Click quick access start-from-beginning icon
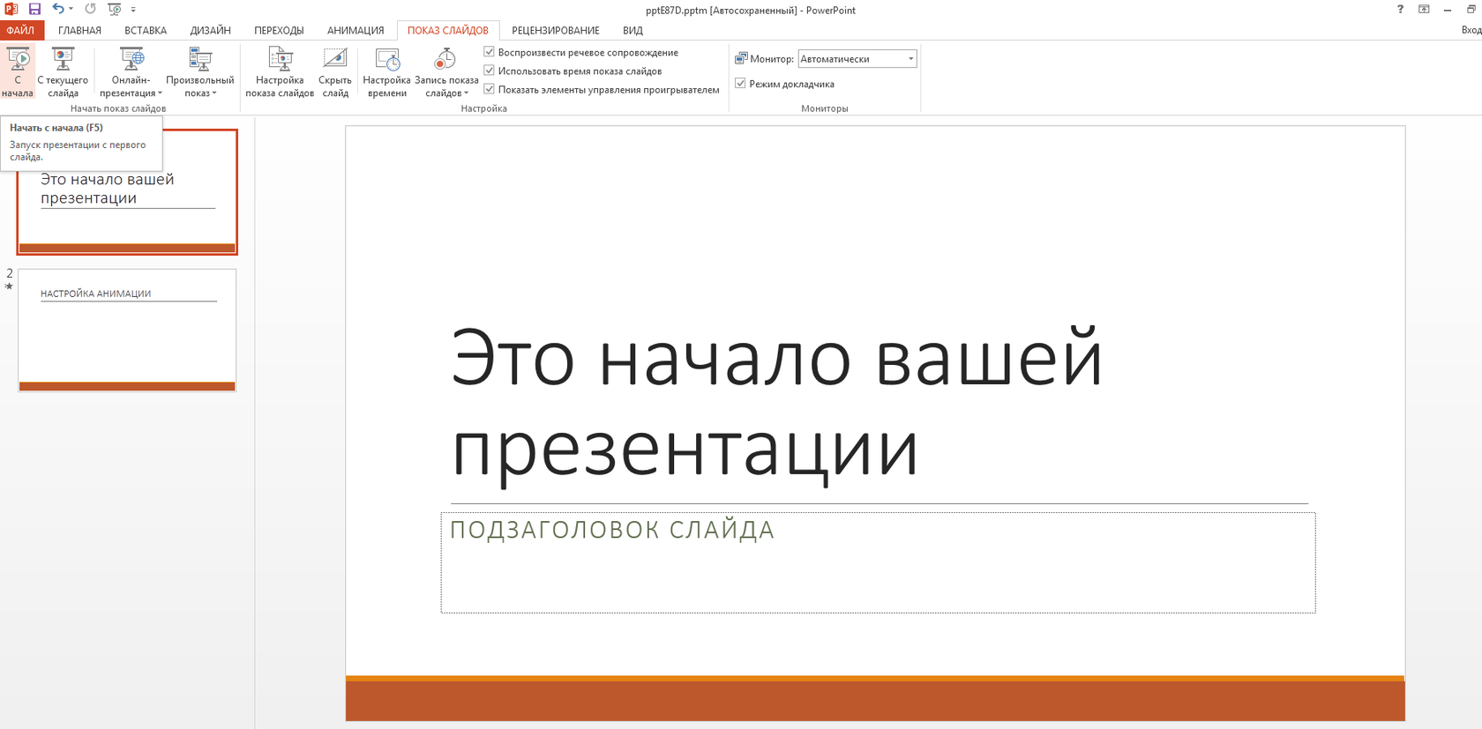Screen dimensions: 1482x729 click(115, 9)
